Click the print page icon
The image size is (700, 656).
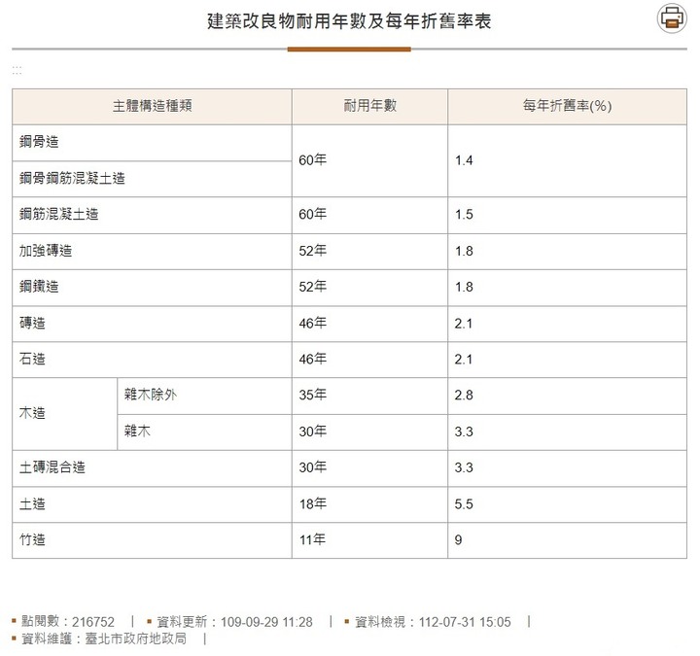672,18
